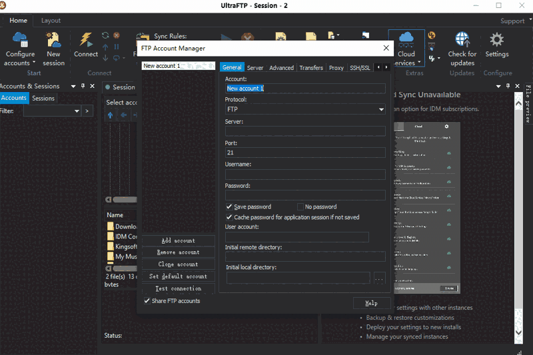This screenshot has width=533, height=355.
Task: Open the SSH/SSL tab
Action: click(x=360, y=68)
